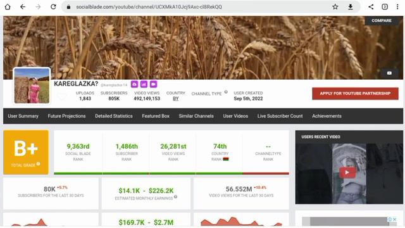Open the Live Subscriber Count tab
Viewport: 405px width, 228px height.
(280, 116)
